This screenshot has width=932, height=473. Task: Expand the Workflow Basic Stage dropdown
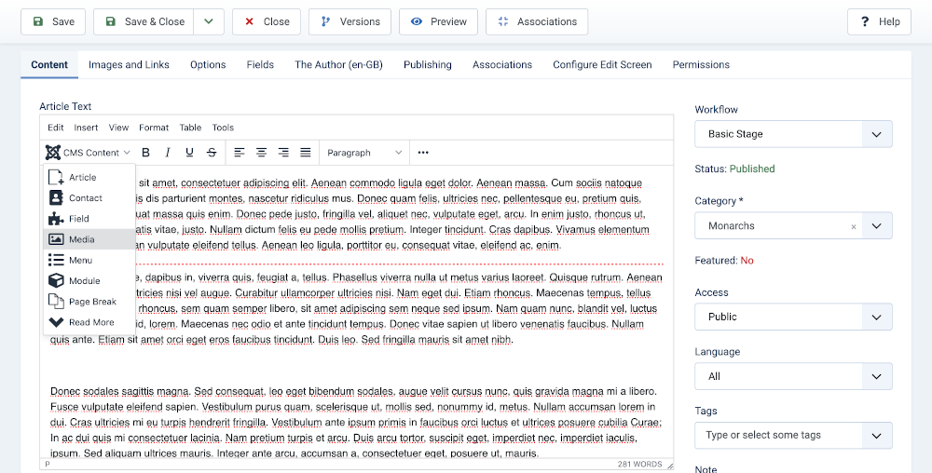point(793,134)
